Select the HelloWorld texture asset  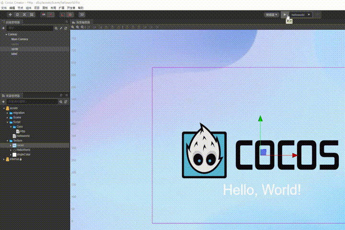22,150
